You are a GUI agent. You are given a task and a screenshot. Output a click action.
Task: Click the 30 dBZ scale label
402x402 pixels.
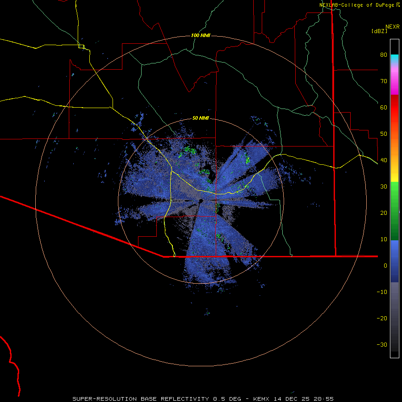coord(384,187)
